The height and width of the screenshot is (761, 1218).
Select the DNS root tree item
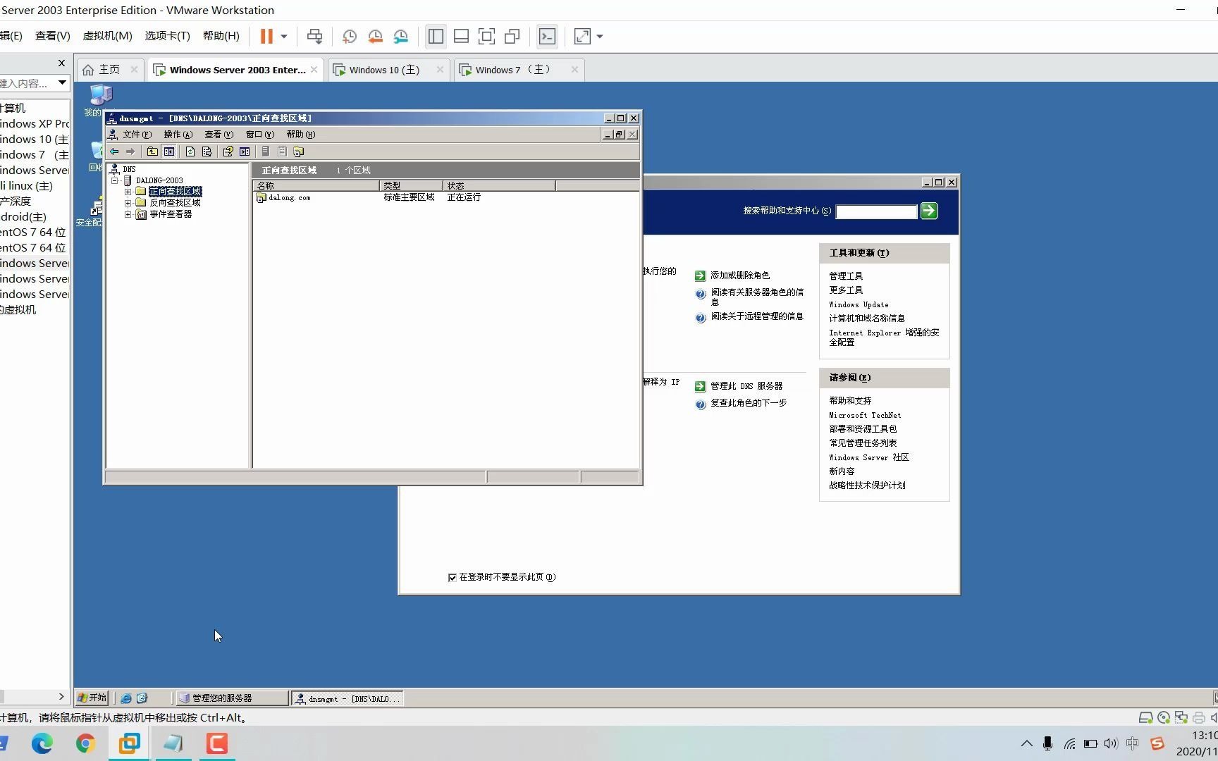click(x=129, y=169)
